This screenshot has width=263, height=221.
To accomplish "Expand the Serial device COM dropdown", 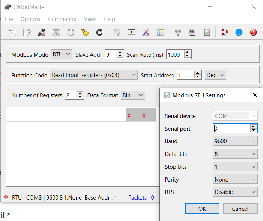I will (235, 116).
